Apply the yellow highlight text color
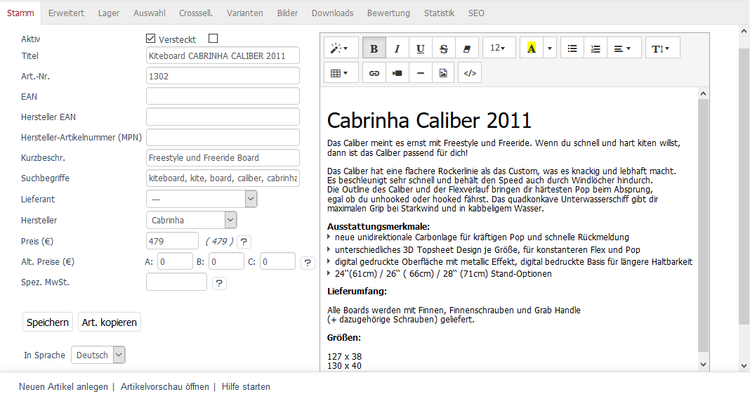The width and height of the screenshot is (750, 399). (531, 48)
